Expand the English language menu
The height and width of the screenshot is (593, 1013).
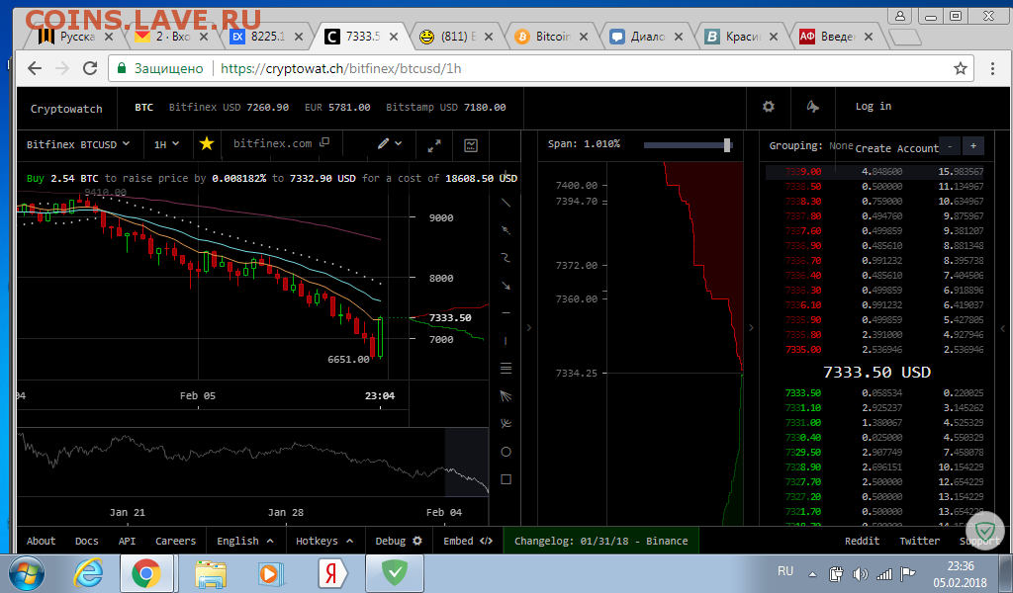pyautogui.click(x=245, y=541)
